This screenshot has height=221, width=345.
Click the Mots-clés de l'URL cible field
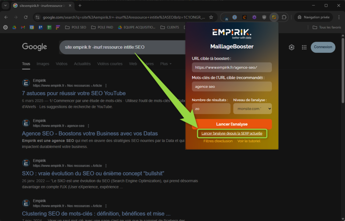232,86
